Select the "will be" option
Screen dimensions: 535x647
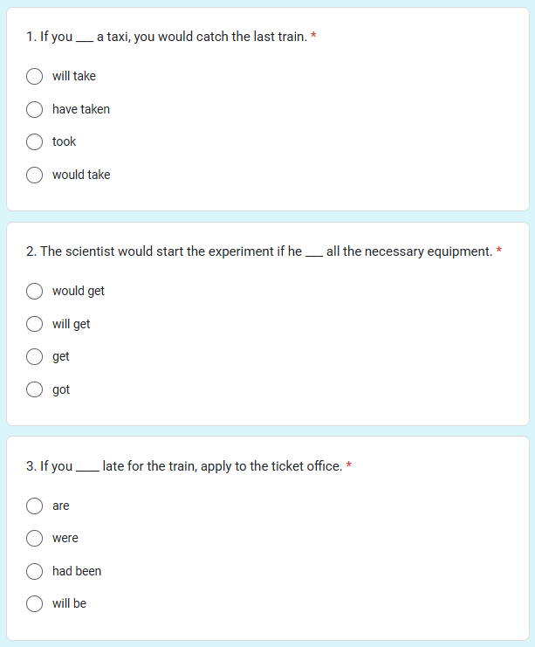[x=34, y=603]
